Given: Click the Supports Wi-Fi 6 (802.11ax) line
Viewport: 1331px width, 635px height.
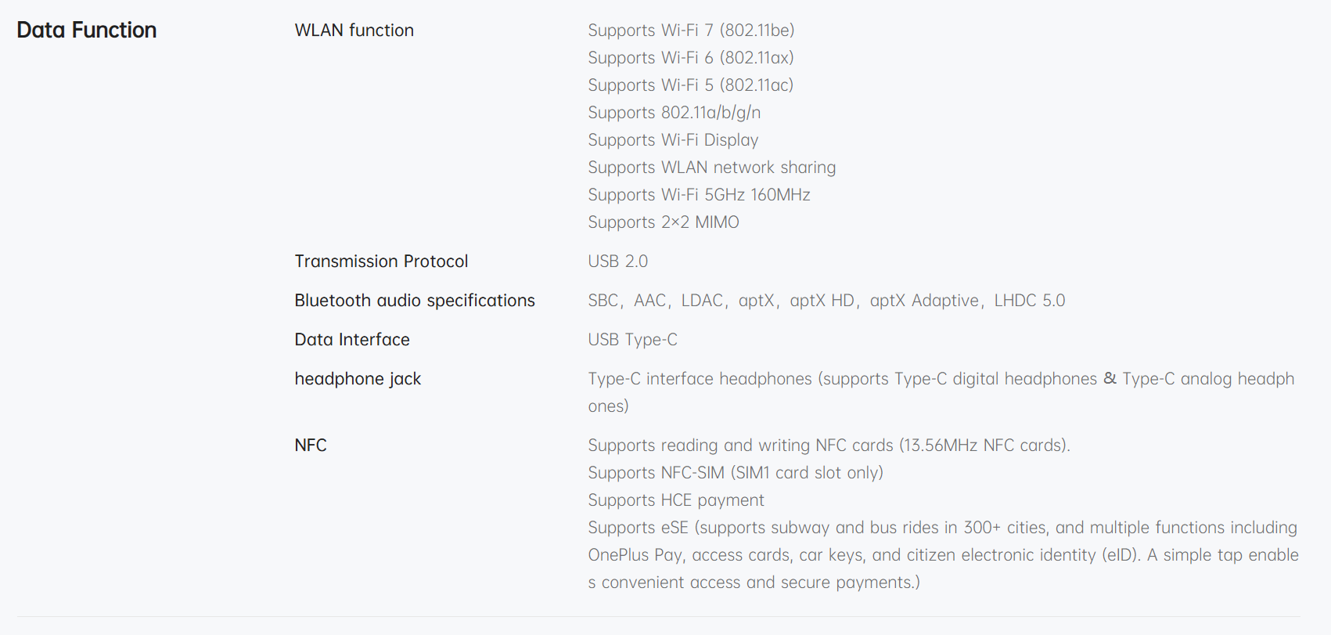Looking at the screenshot, I should click(x=690, y=58).
